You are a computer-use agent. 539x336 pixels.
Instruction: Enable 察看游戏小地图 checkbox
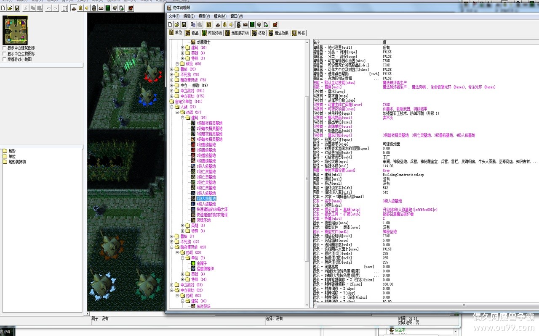(4, 60)
